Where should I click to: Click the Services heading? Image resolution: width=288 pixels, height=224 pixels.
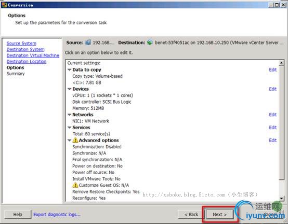pos(81,127)
